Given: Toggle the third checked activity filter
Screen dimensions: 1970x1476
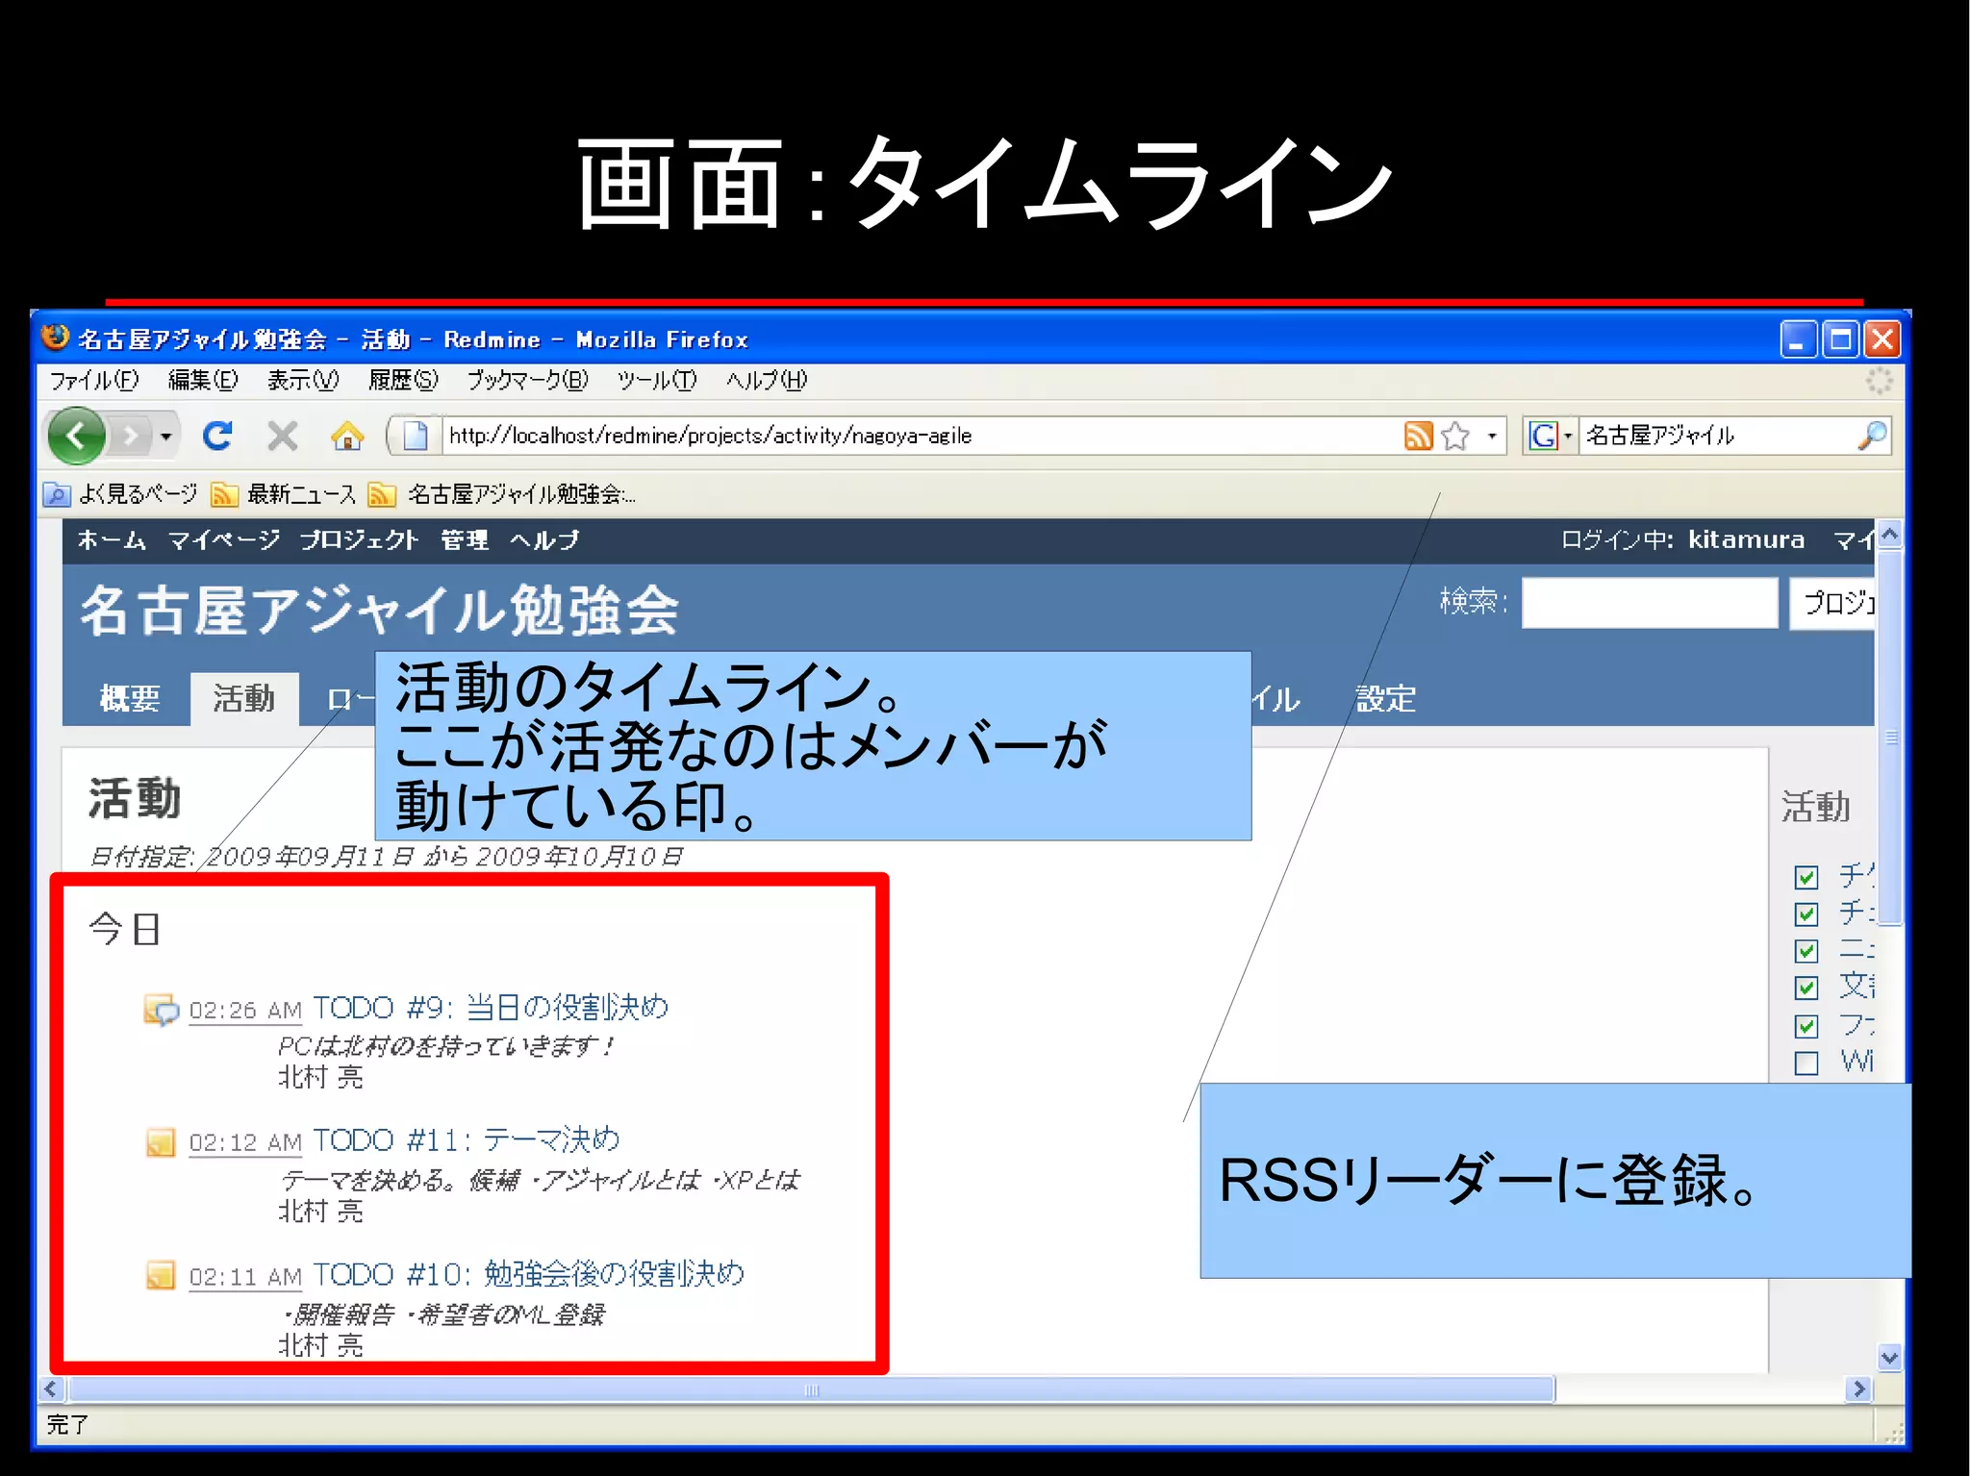Looking at the screenshot, I should (1806, 951).
